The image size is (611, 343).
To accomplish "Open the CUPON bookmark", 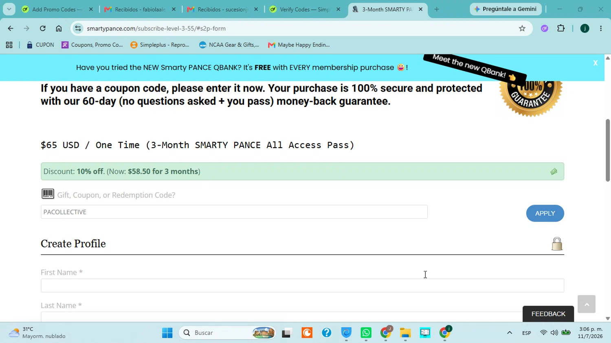I will pos(40,45).
